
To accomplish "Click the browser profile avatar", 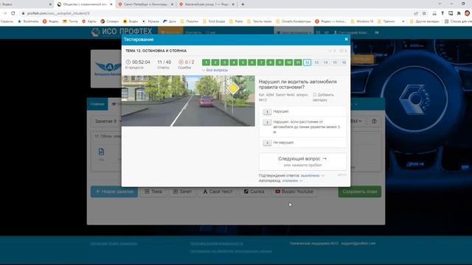I will [467, 13].
